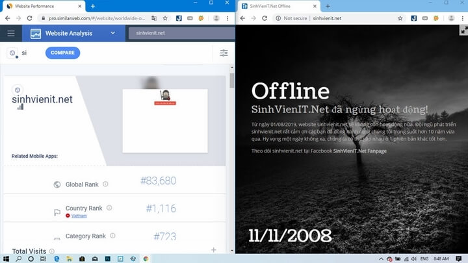
Task: Click the Global Rank info icon
Action: [x=105, y=184]
